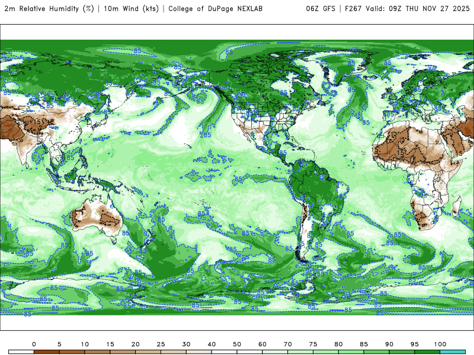474x355 pixels.
Task: Select the dark green 95–100 colorbar swatch
Action: click(x=427, y=352)
